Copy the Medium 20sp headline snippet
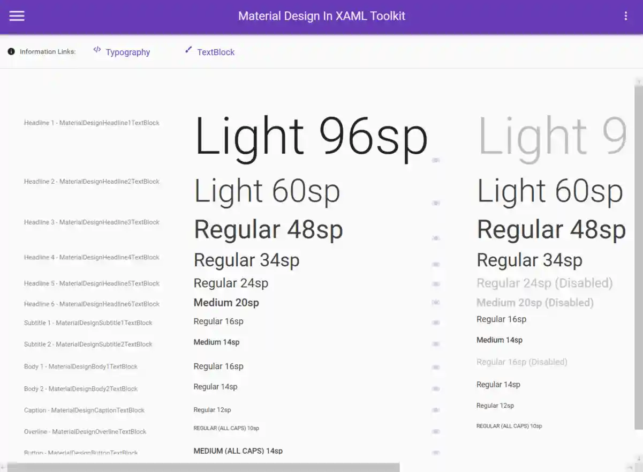The image size is (643, 472). point(436,303)
